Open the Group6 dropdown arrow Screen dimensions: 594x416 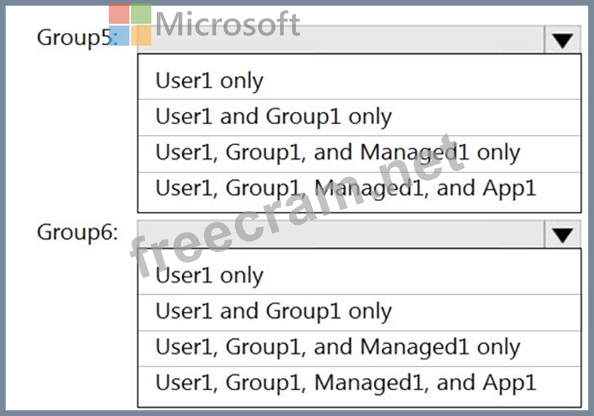click(562, 235)
